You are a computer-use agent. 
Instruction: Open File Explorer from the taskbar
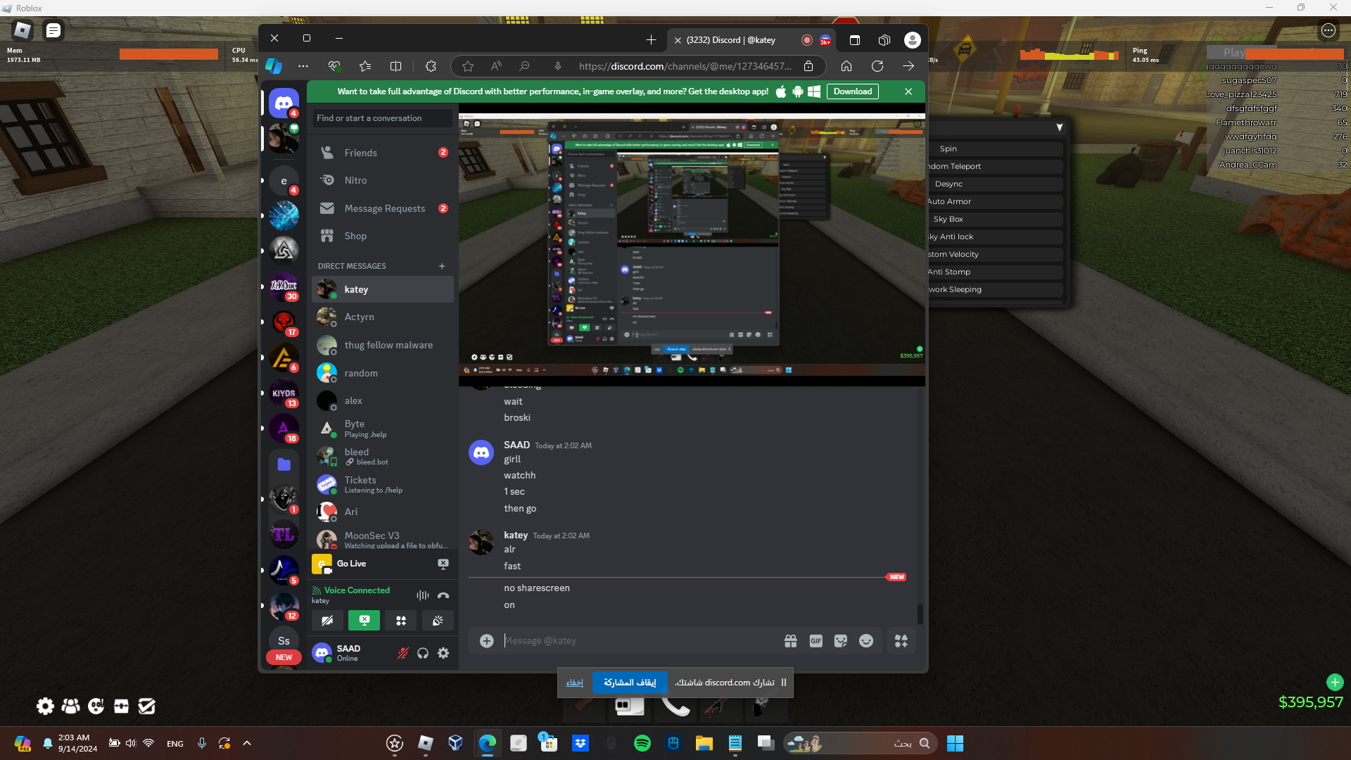pyautogui.click(x=704, y=743)
